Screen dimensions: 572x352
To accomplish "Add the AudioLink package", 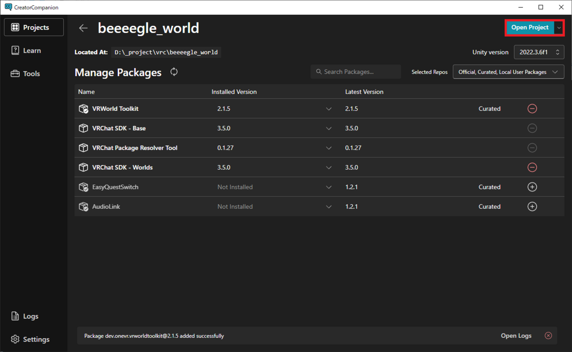I will pyautogui.click(x=532, y=206).
